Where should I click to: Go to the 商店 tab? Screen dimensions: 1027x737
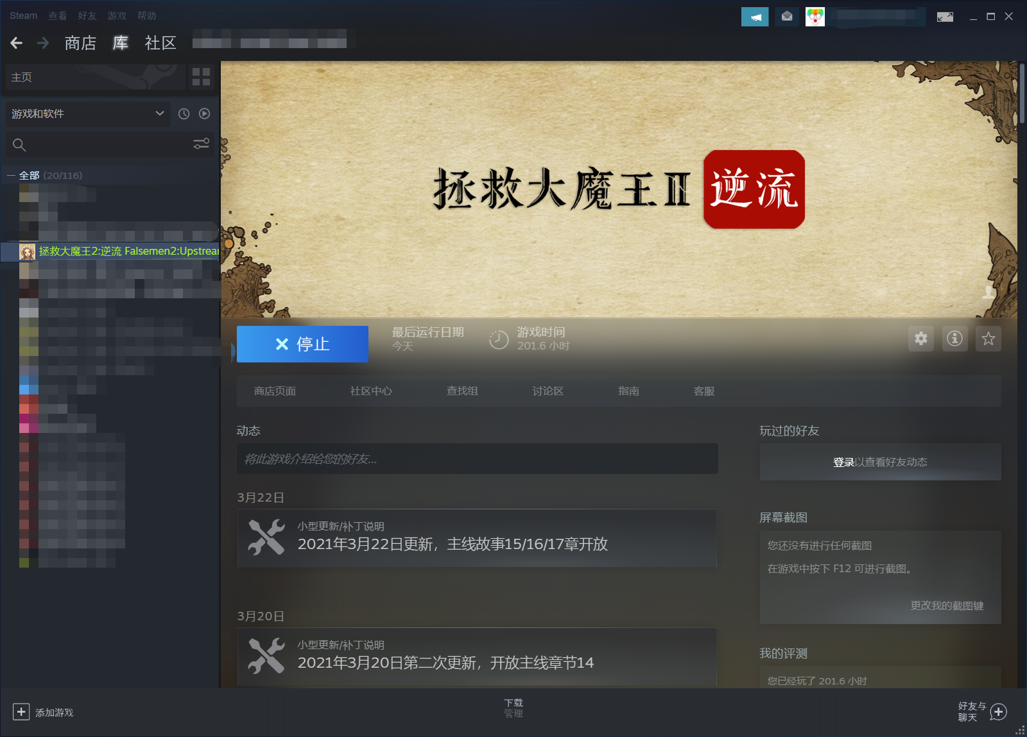click(80, 43)
